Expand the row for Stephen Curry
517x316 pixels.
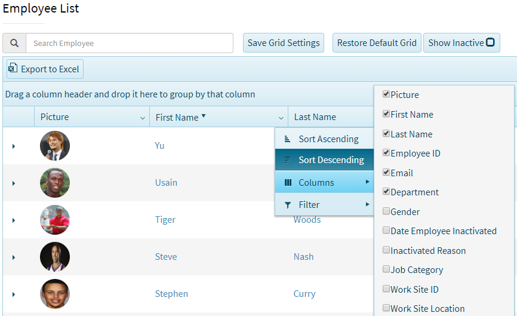(x=14, y=294)
